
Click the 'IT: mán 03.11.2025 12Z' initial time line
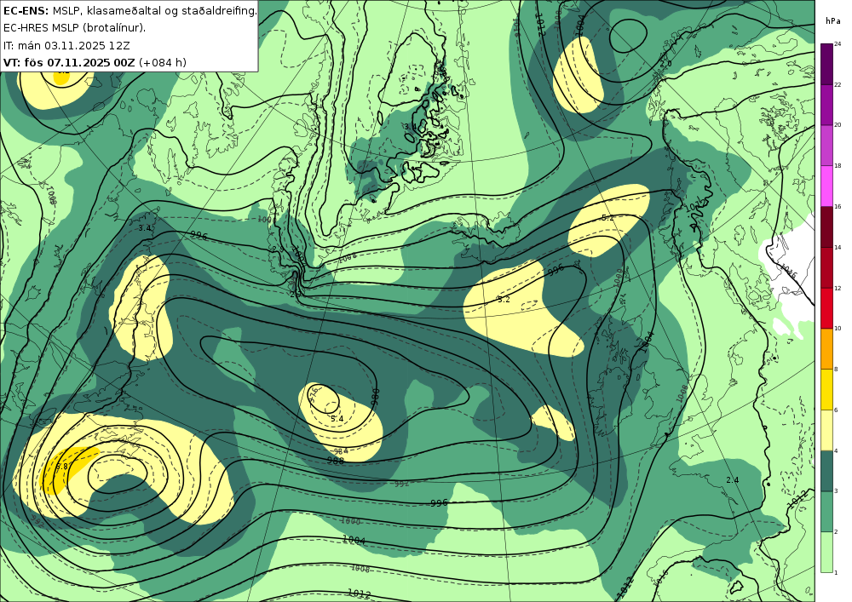click(66, 45)
